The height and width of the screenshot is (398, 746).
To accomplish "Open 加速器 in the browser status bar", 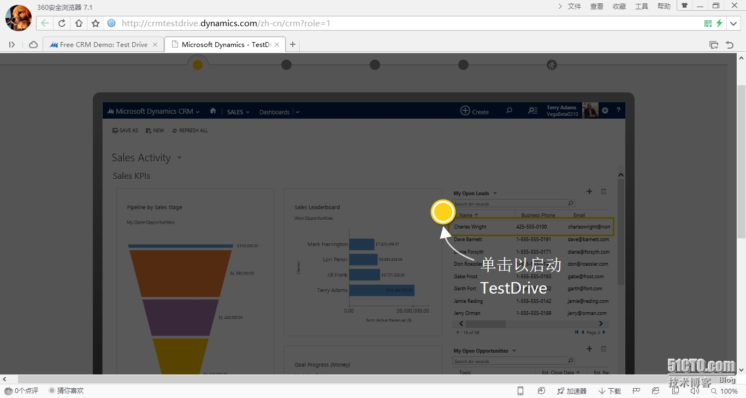I will (x=572, y=391).
